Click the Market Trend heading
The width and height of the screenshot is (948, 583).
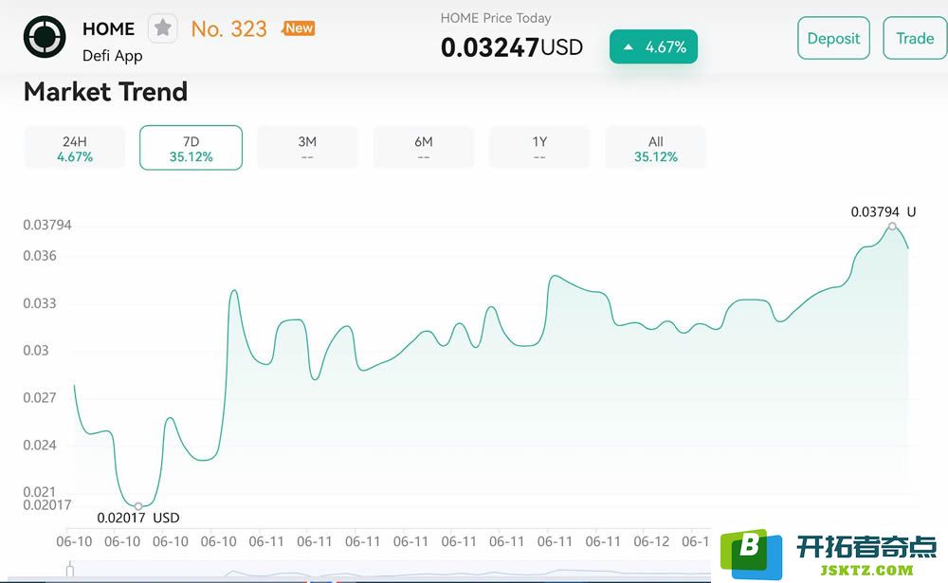tap(106, 92)
